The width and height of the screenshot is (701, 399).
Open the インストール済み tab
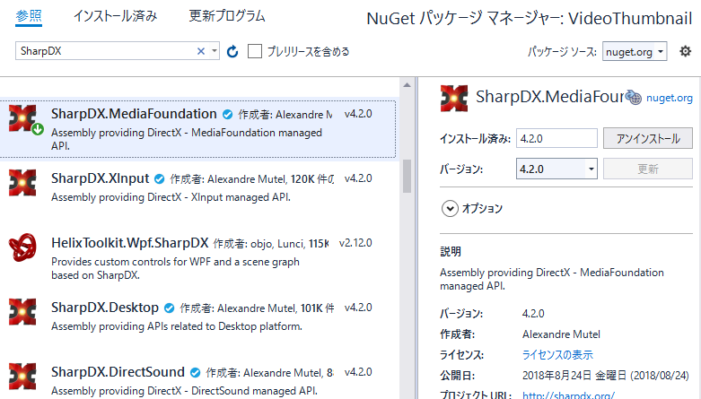(x=116, y=16)
